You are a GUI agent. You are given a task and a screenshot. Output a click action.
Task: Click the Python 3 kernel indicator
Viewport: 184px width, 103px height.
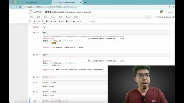pos(164,17)
